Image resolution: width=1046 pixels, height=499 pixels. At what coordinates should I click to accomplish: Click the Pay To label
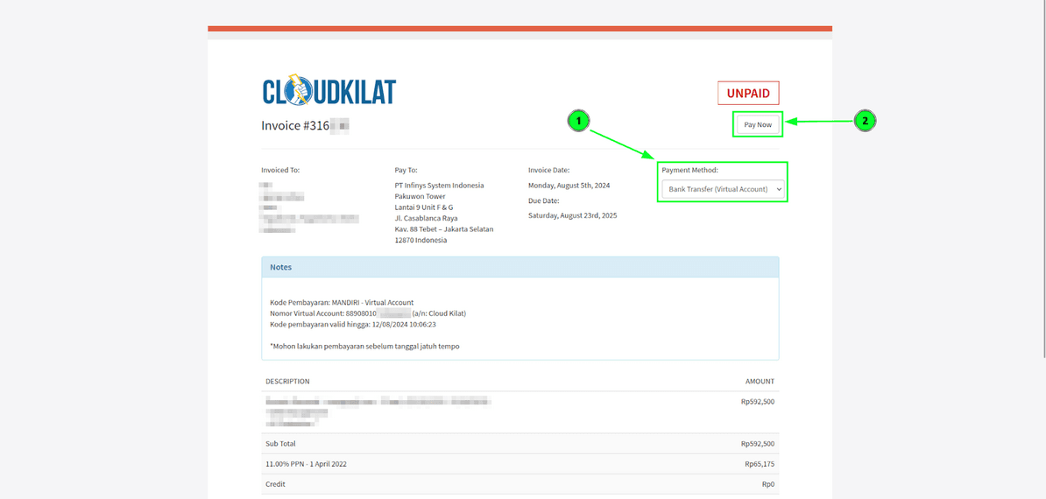406,170
